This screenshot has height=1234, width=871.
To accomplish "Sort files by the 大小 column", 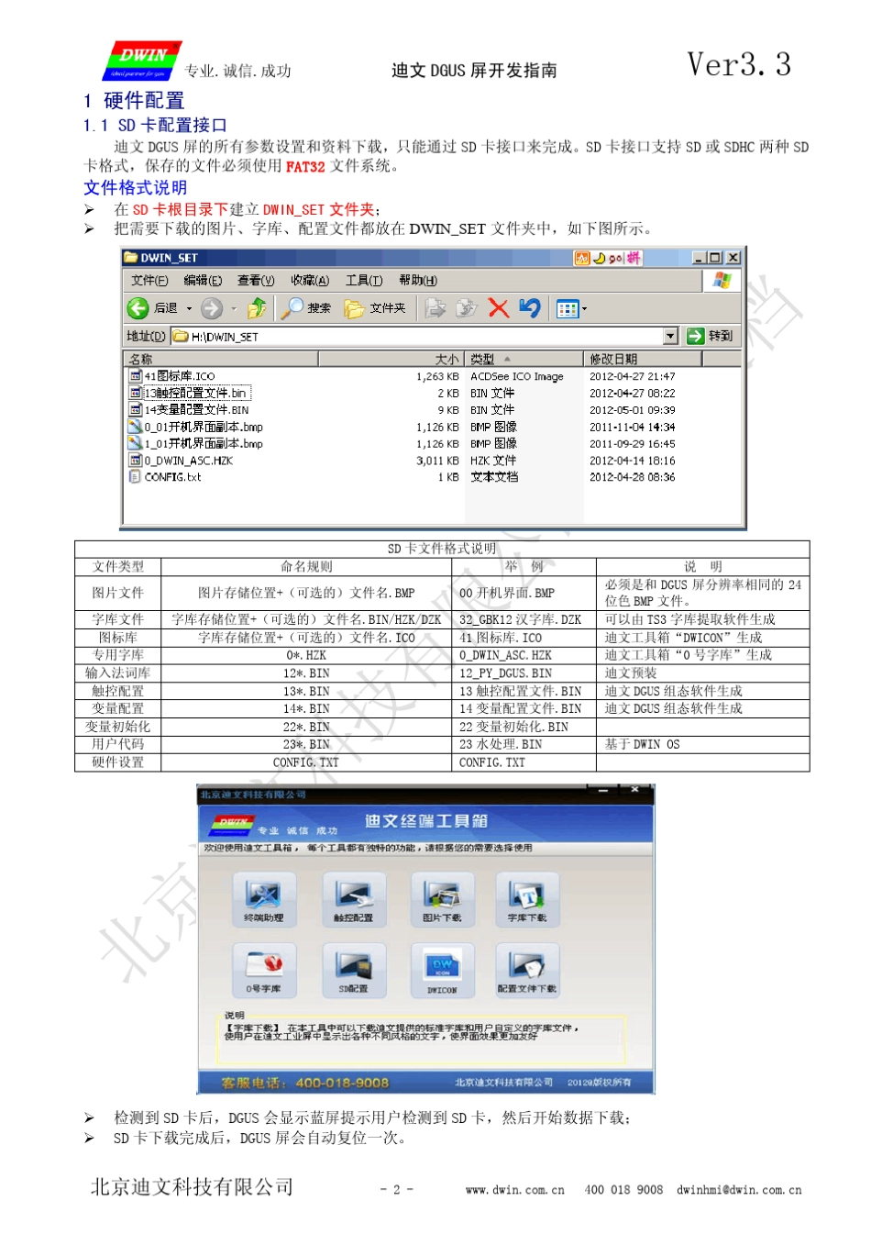I will point(391,359).
